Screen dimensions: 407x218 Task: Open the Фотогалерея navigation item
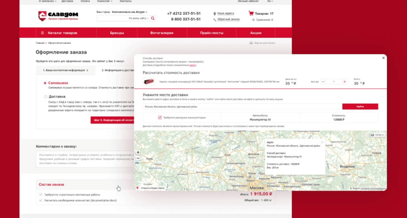162,33
